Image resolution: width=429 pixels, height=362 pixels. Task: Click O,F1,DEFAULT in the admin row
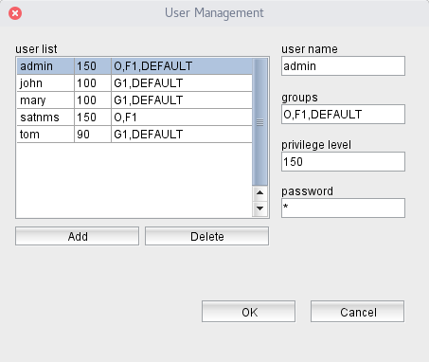point(182,66)
